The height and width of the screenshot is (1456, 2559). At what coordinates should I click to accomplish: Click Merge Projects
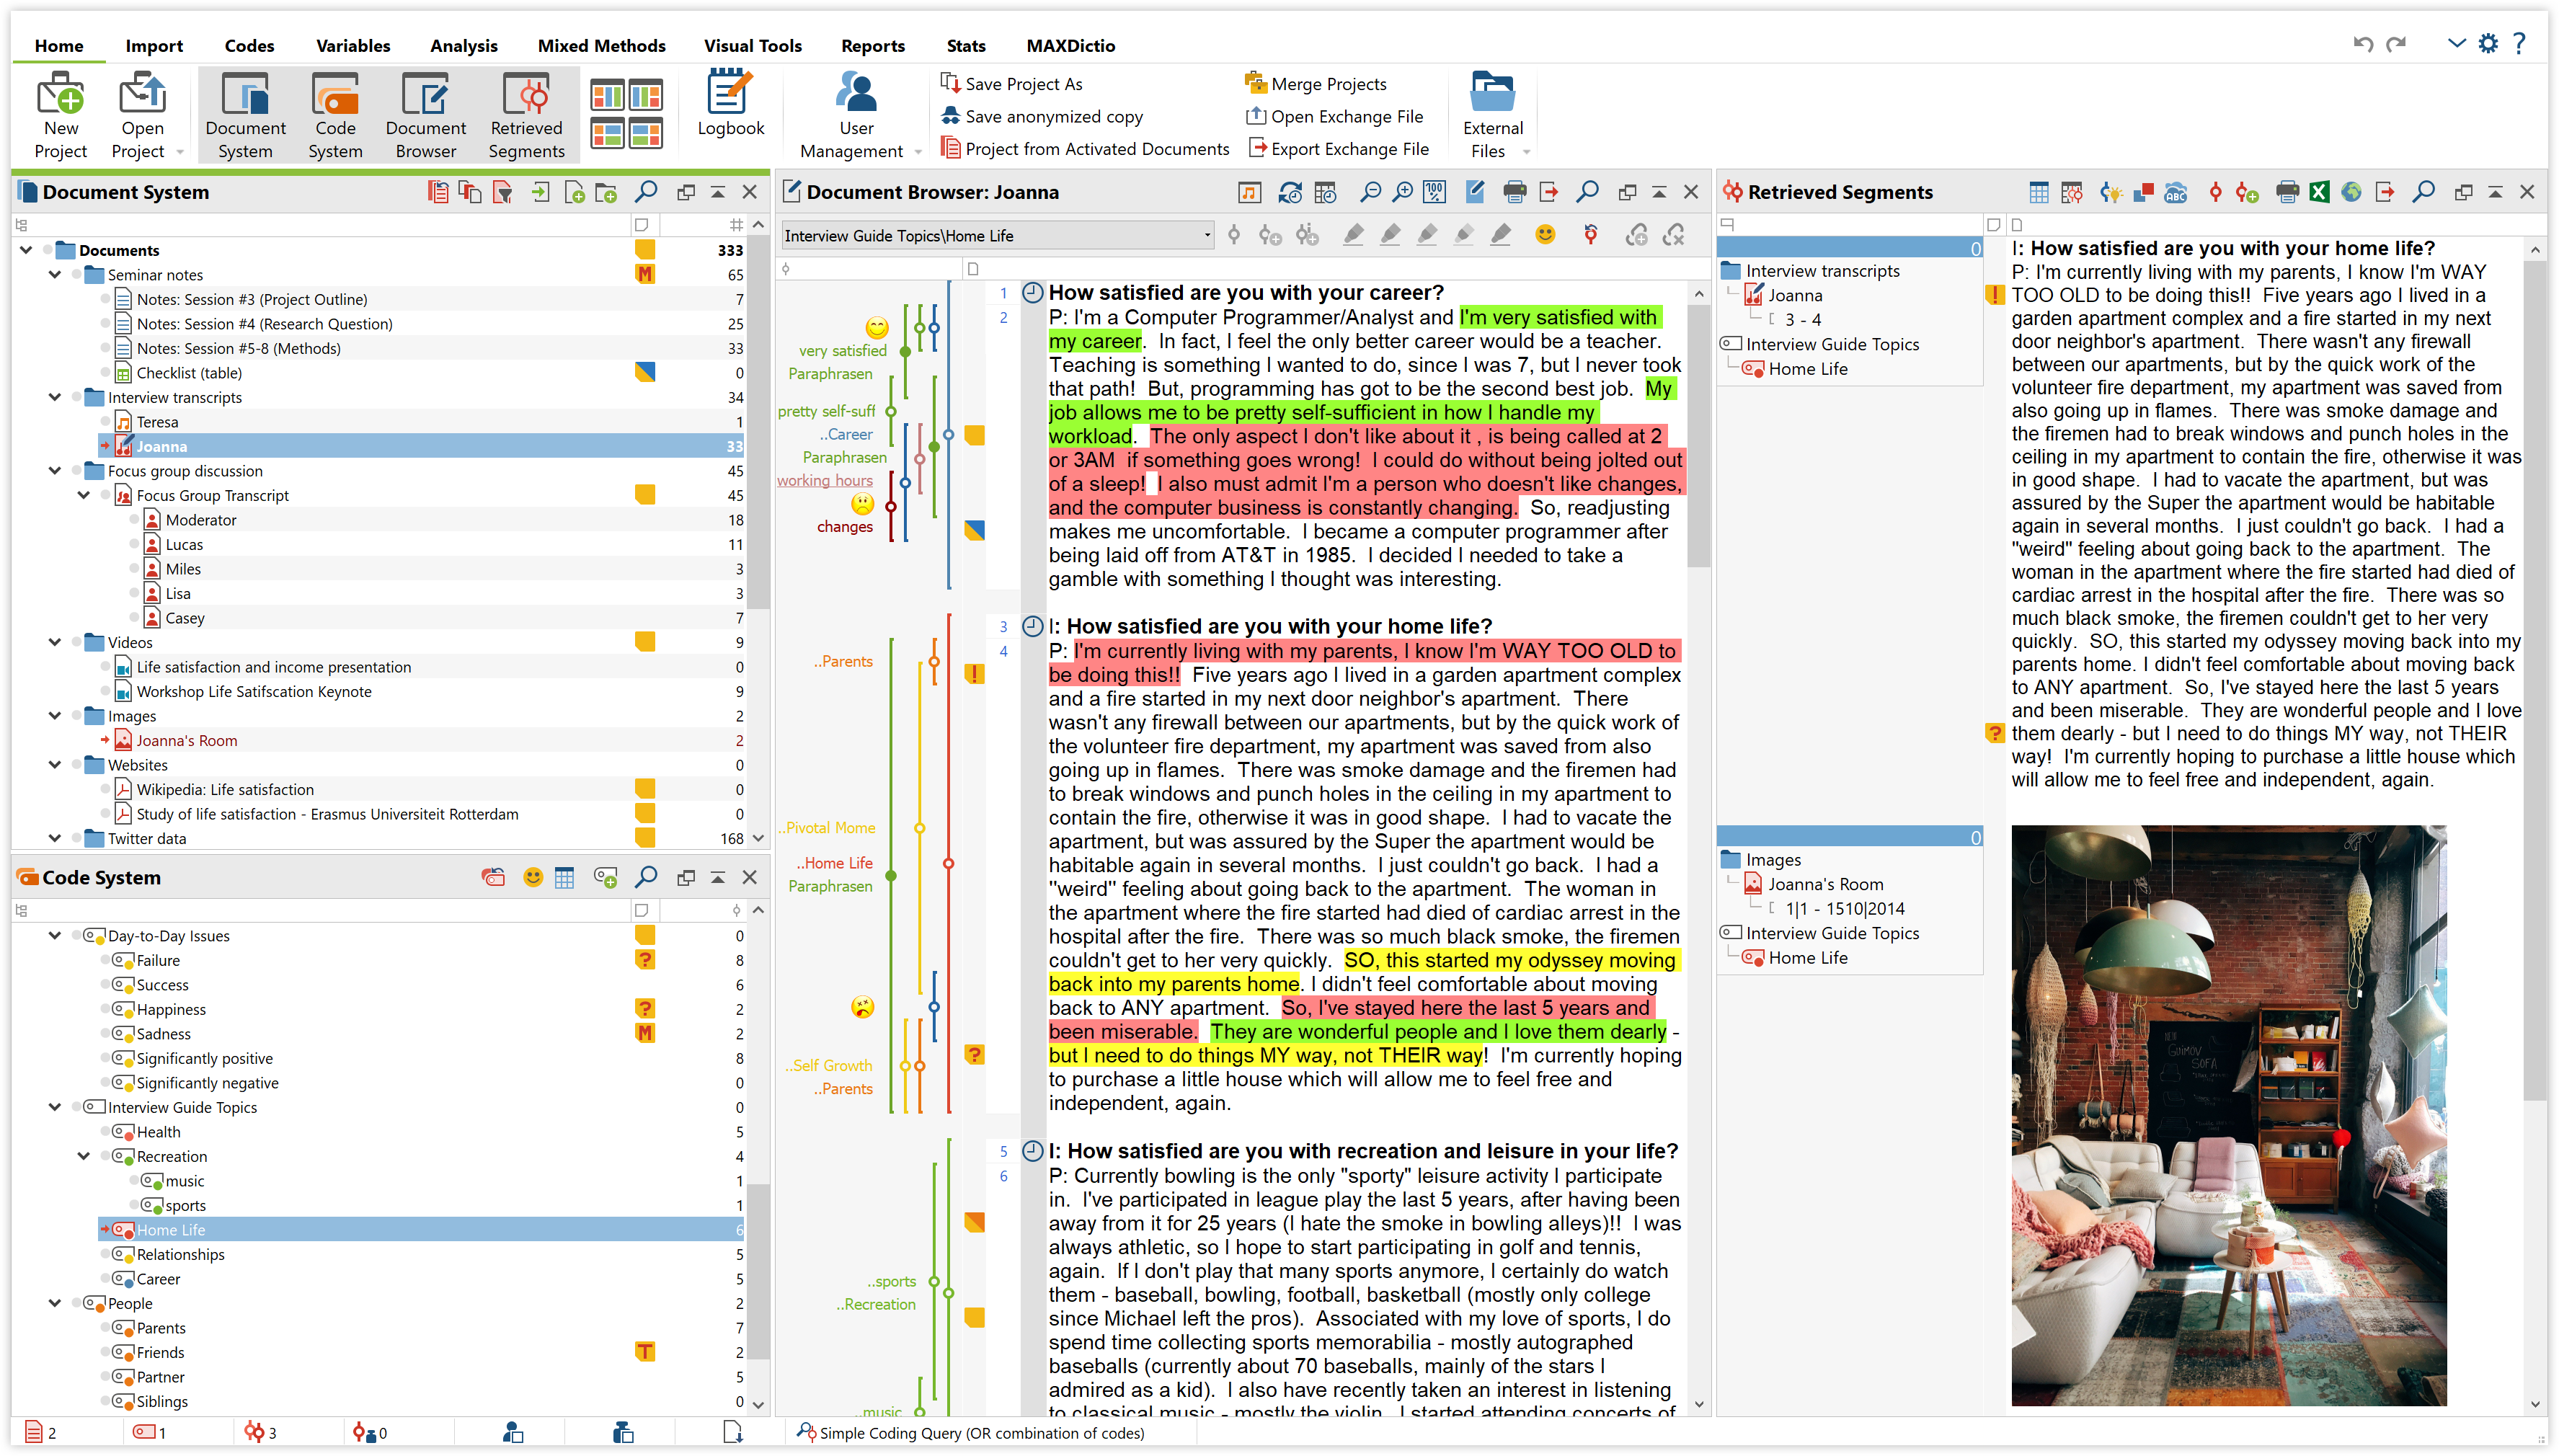click(1315, 84)
